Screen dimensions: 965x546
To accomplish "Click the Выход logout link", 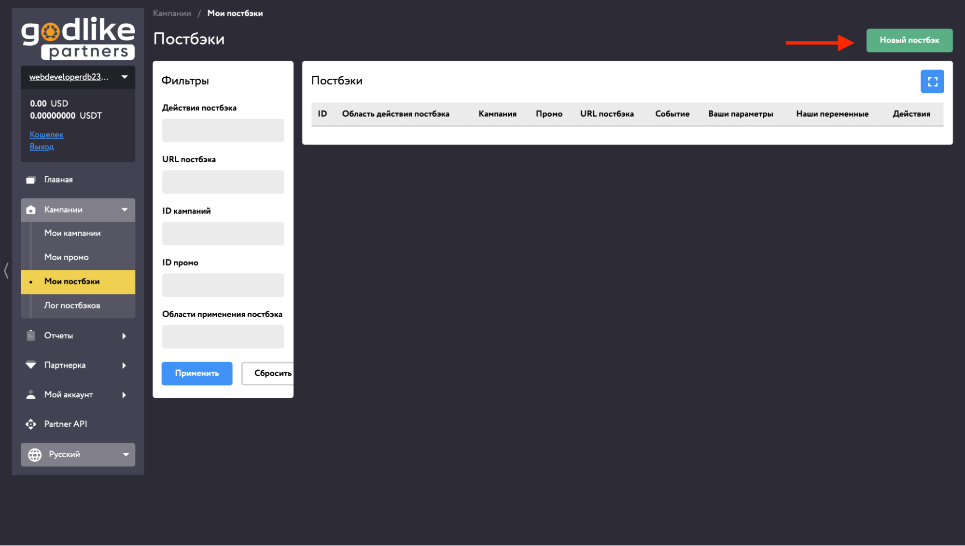I will click(x=42, y=147).
